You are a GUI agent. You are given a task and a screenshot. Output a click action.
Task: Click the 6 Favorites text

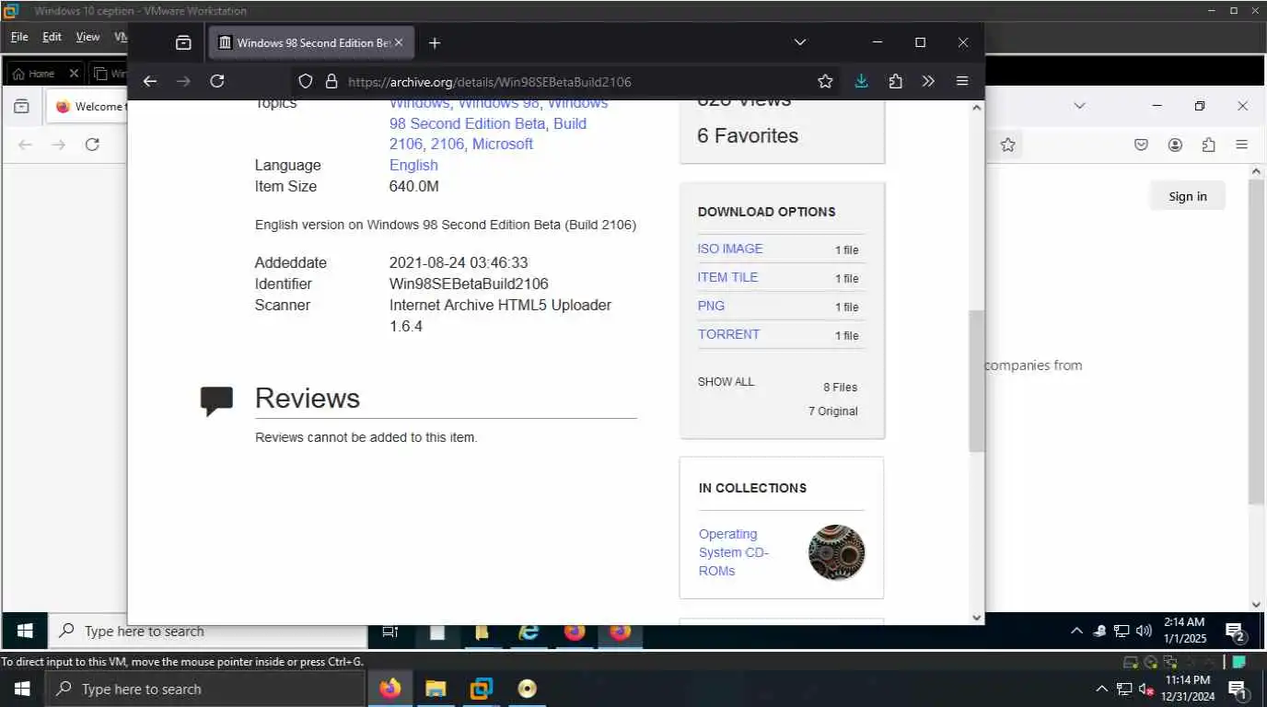tap(748, 135)
